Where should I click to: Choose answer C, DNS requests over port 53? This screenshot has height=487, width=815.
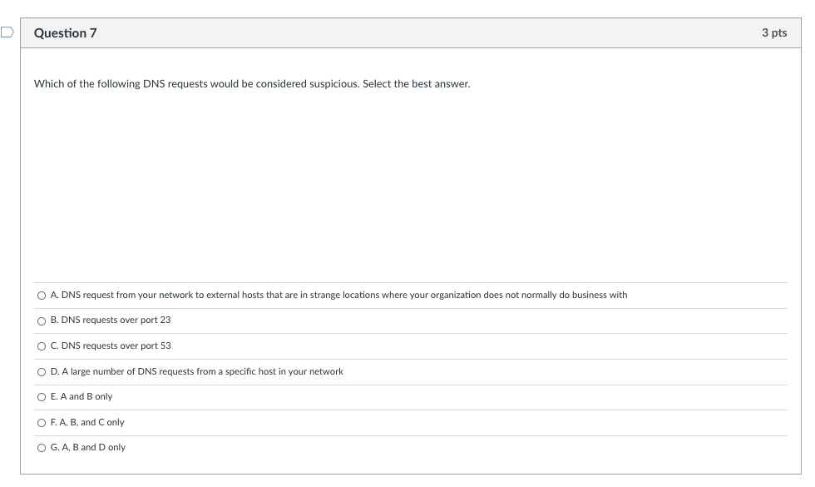pyautogui.click(x=42, y=345)
